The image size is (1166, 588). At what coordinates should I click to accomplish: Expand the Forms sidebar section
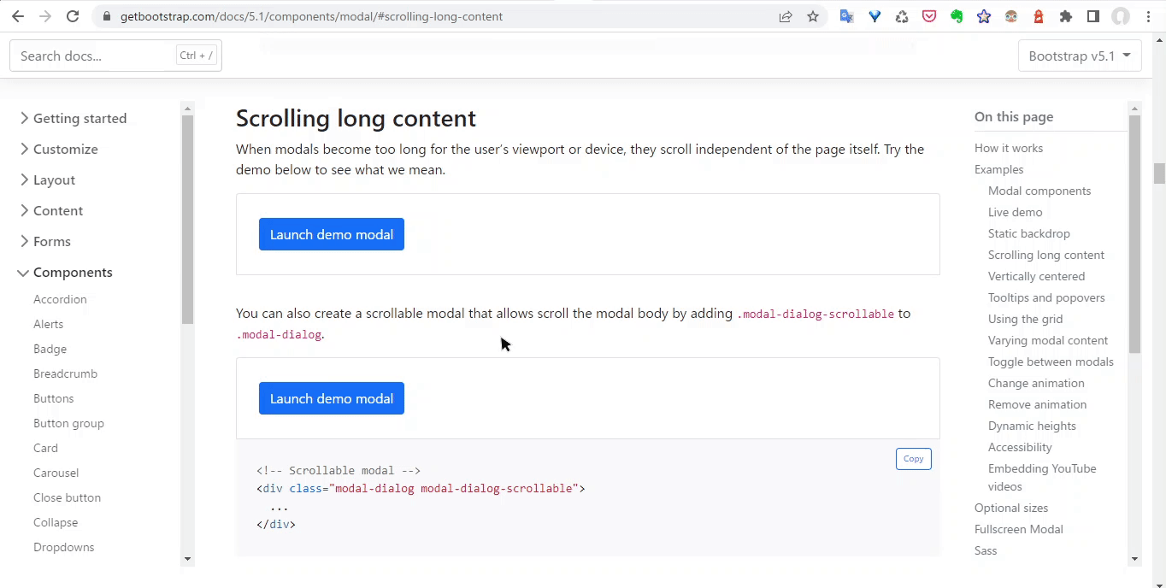coord(45,241)
